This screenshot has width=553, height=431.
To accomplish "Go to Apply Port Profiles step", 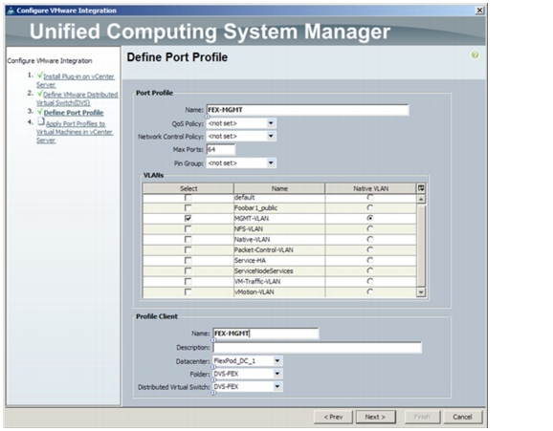I will click(75, 132).
